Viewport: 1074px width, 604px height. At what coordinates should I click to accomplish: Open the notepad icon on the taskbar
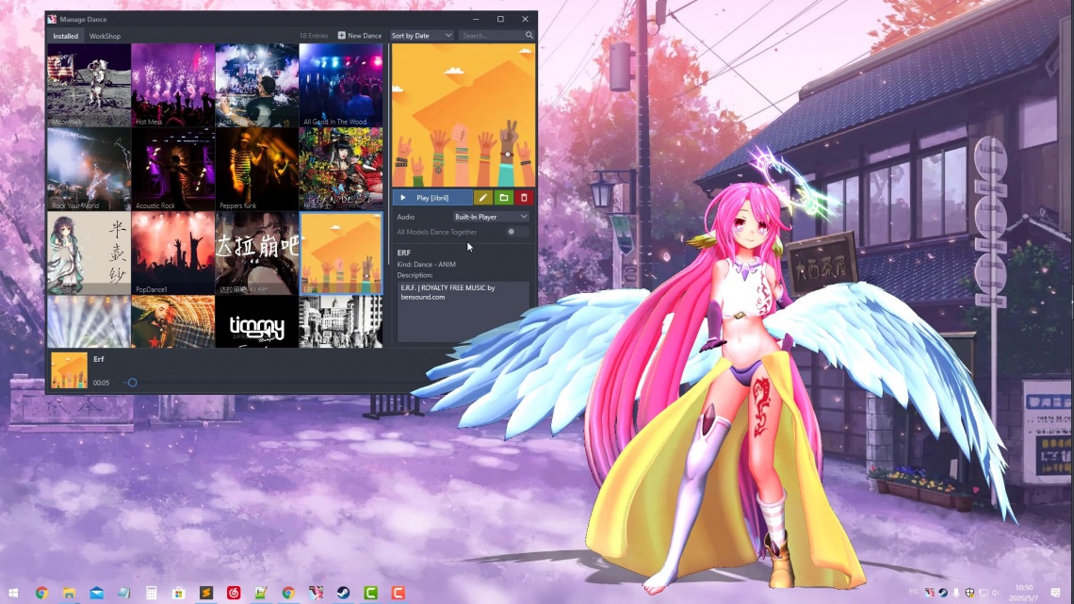coord(124,593)
